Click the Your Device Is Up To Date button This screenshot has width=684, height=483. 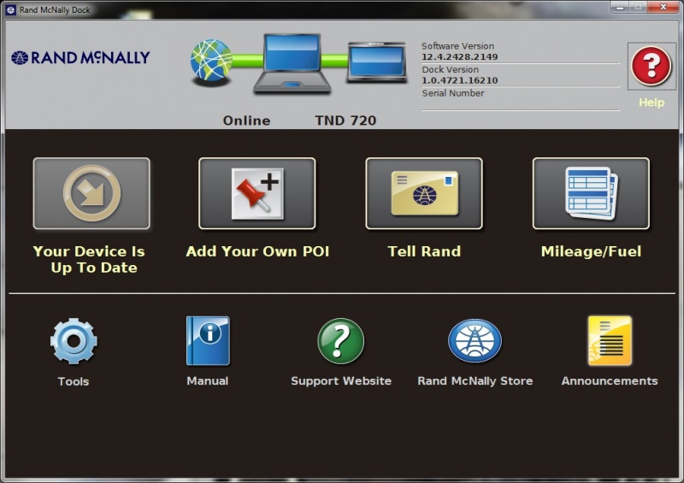tap(91, 193)
